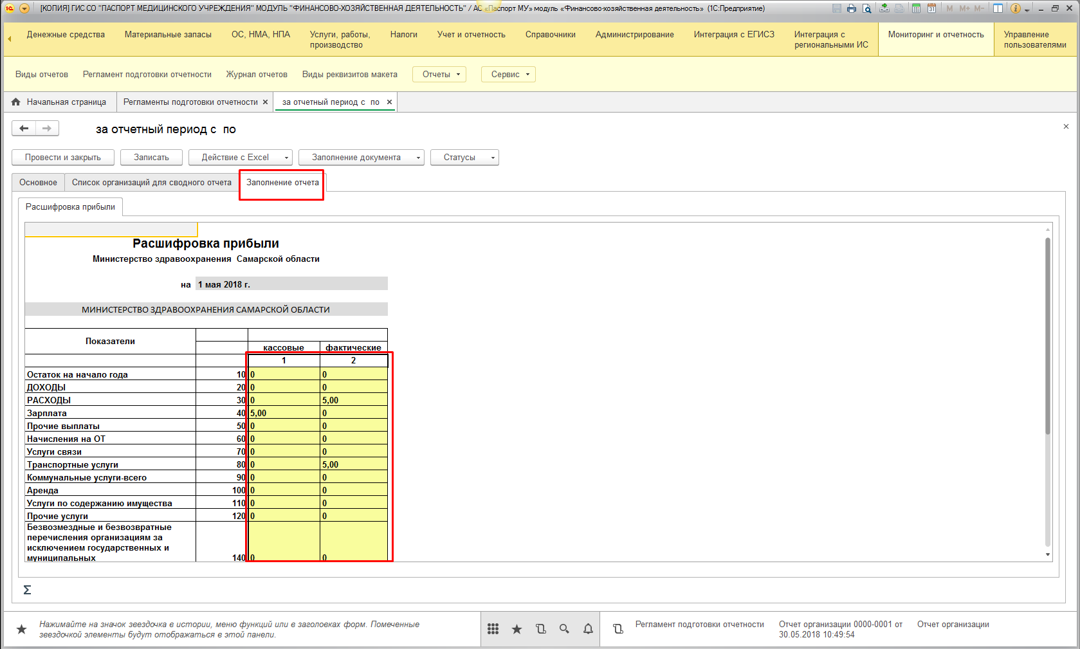Open notifications bell in bottom panel
1080x649 pixels.
click(588, 629)
